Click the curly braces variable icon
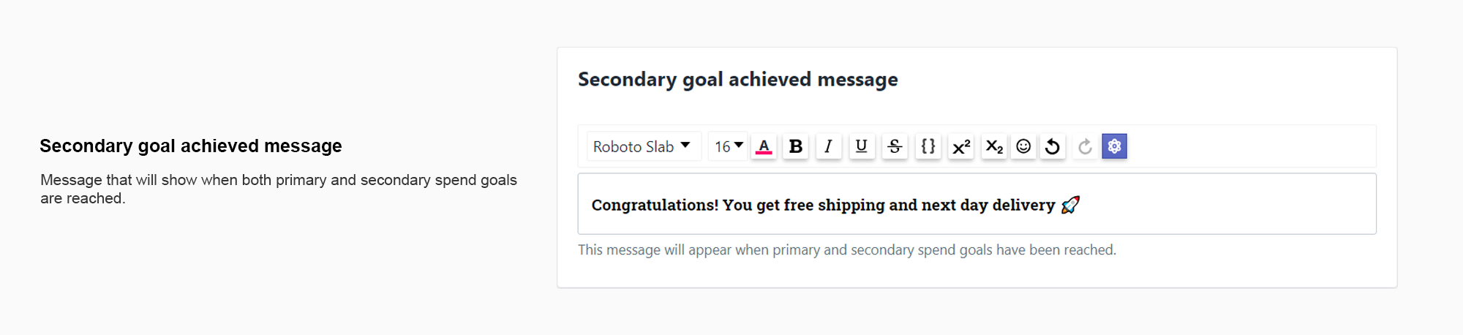This screenshot has width=1463, height=335. tap(928, 146)
